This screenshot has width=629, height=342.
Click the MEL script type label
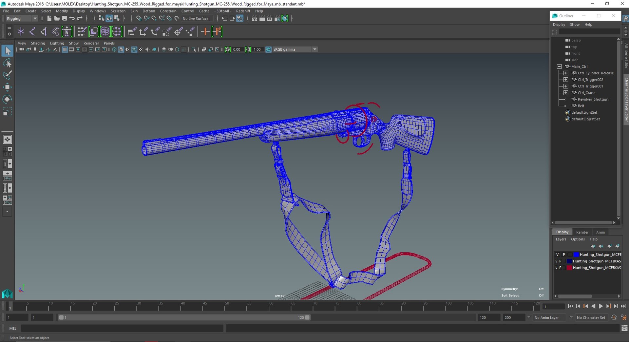tap(13, 328)
